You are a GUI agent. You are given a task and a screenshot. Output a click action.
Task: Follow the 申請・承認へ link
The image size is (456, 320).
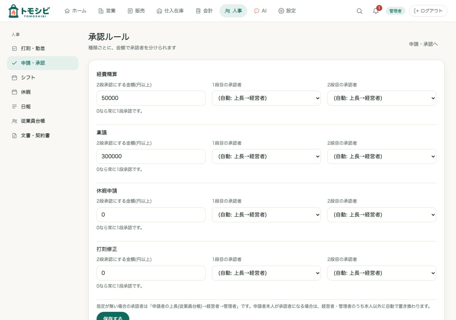click(x=423, y=44)
